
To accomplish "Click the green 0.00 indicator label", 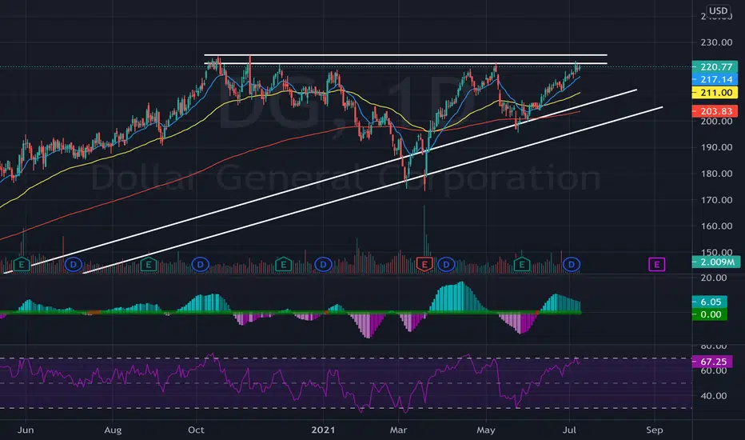I will [709, 314].
